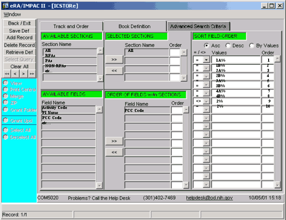Open operator dropdown for order 10 row

[x=206, y=109]
